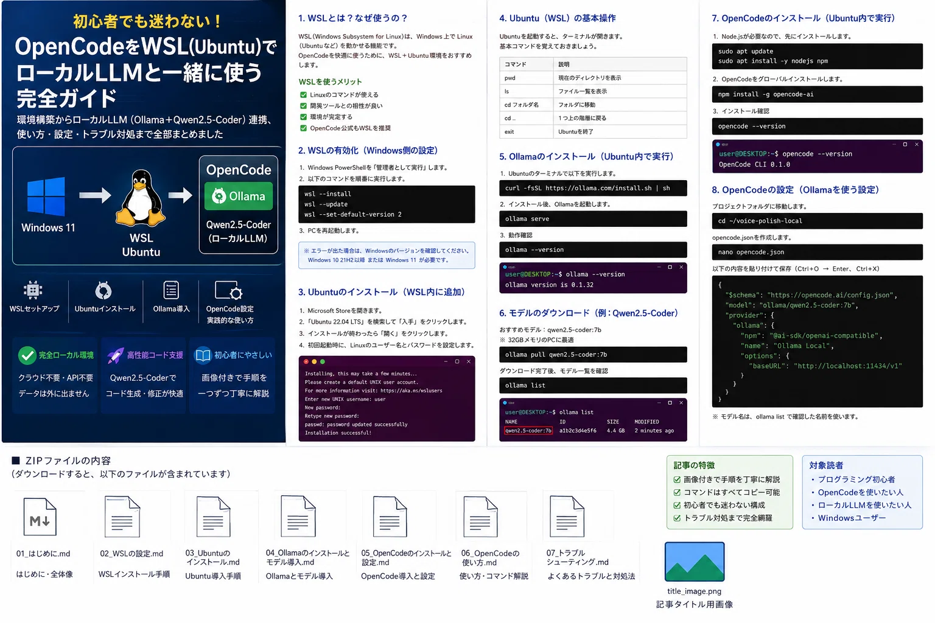Screen dimensions: 935x623
Task: Open the 06_OpenCodeの使い方.md file icon
Action: click(480, 517)
